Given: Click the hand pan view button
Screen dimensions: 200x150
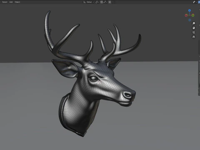Looking at the screenshot, I should coord(194,28).
